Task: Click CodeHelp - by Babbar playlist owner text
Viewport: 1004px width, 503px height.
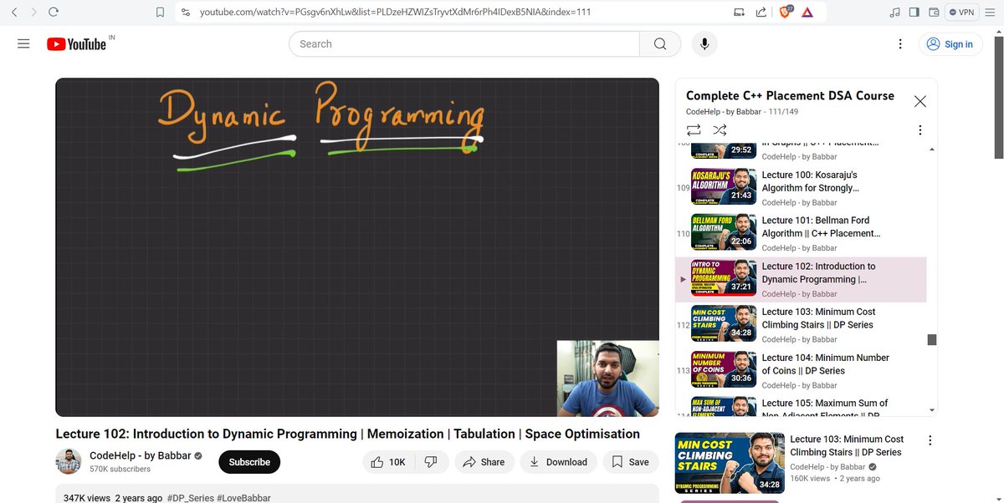Action: click(x=724, y=112)
